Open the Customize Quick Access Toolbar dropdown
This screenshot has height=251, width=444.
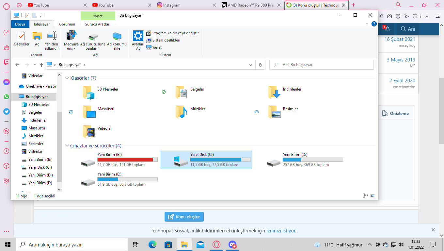pos(40,15)
